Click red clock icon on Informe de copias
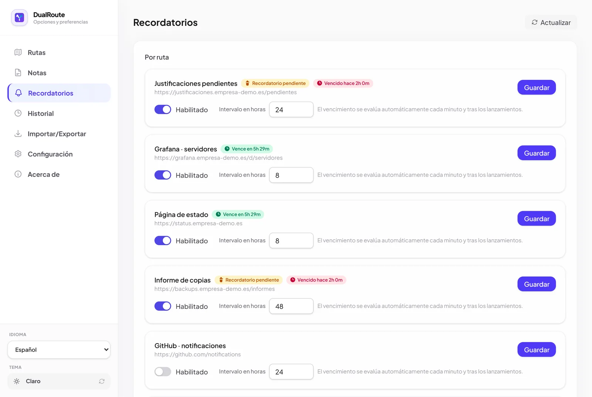The image size is (592, 397). [293, 280]
